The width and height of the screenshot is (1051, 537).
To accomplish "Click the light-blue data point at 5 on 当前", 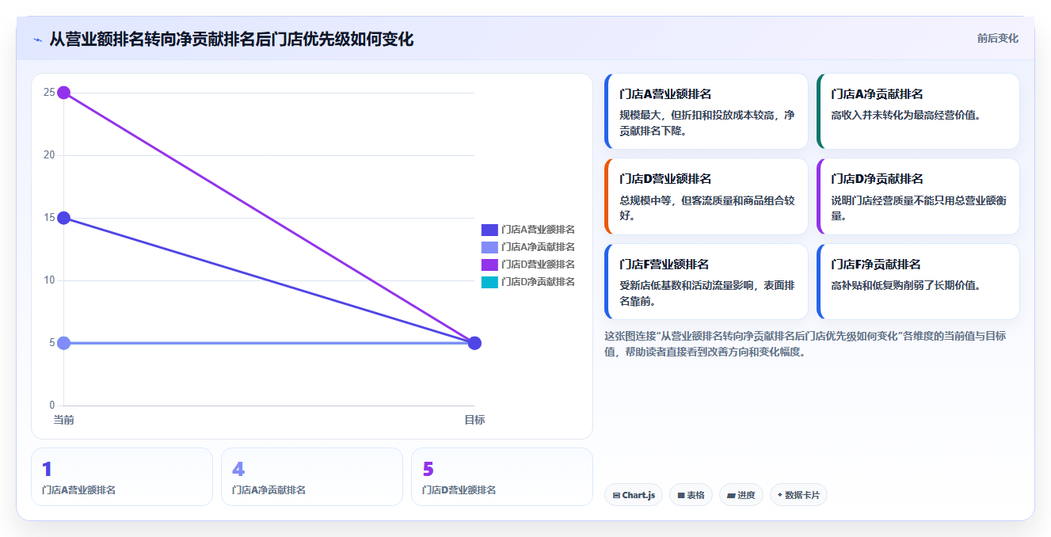I will (x=64, y=343).
